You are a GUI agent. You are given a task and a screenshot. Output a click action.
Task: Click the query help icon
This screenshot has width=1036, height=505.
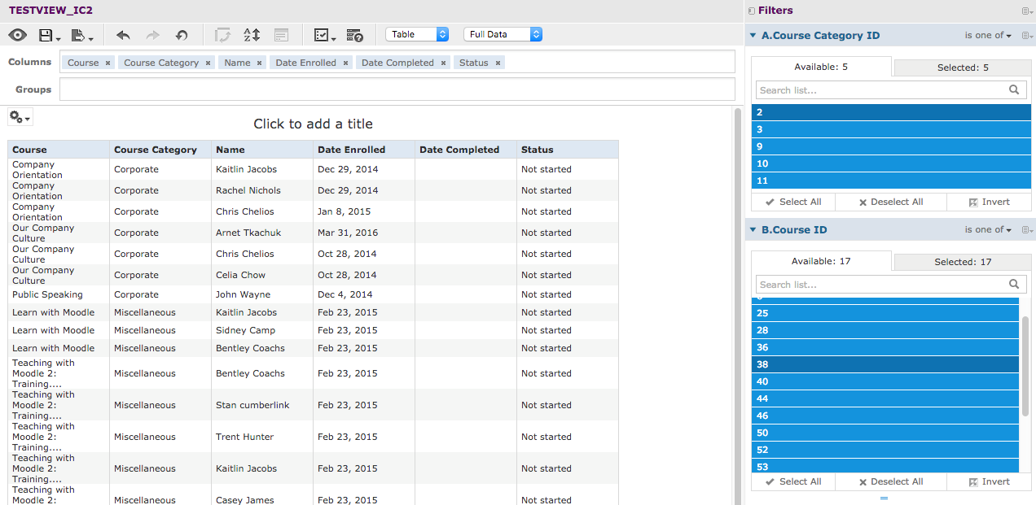354,35
